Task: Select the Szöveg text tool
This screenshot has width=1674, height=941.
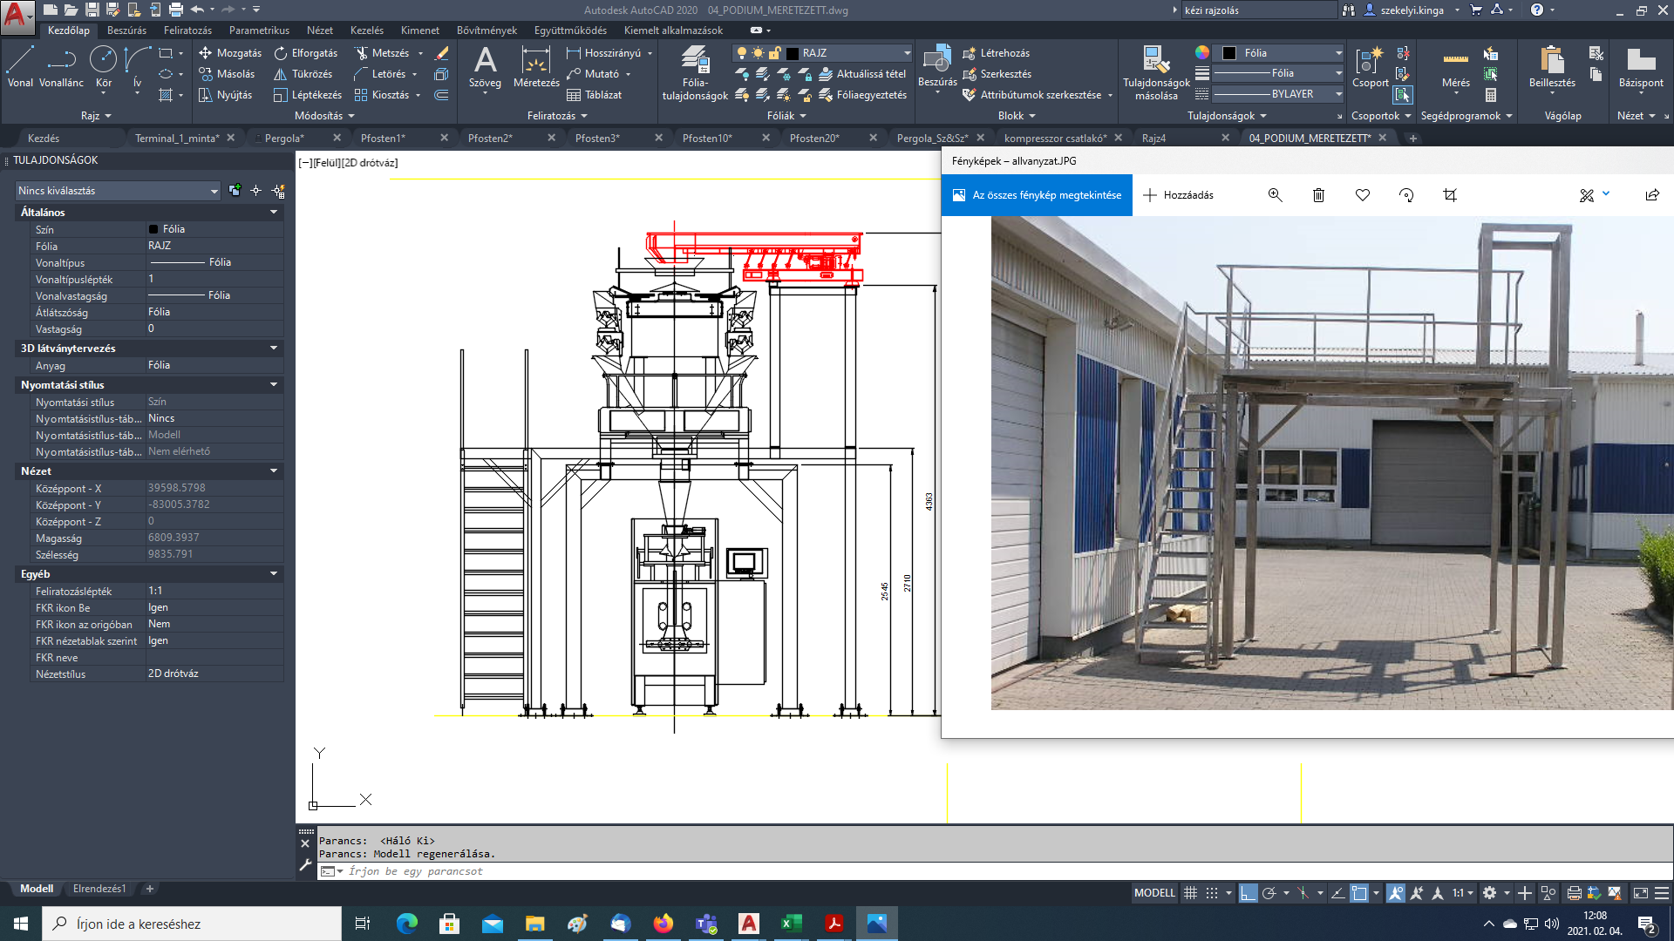Action: pos(485,67)
